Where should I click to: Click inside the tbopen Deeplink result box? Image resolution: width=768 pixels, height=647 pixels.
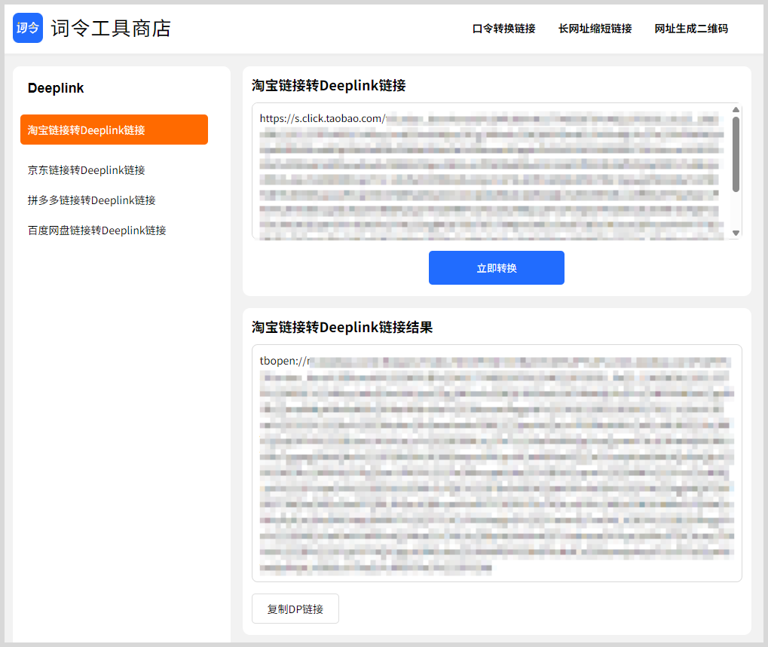tap(497, 463)
